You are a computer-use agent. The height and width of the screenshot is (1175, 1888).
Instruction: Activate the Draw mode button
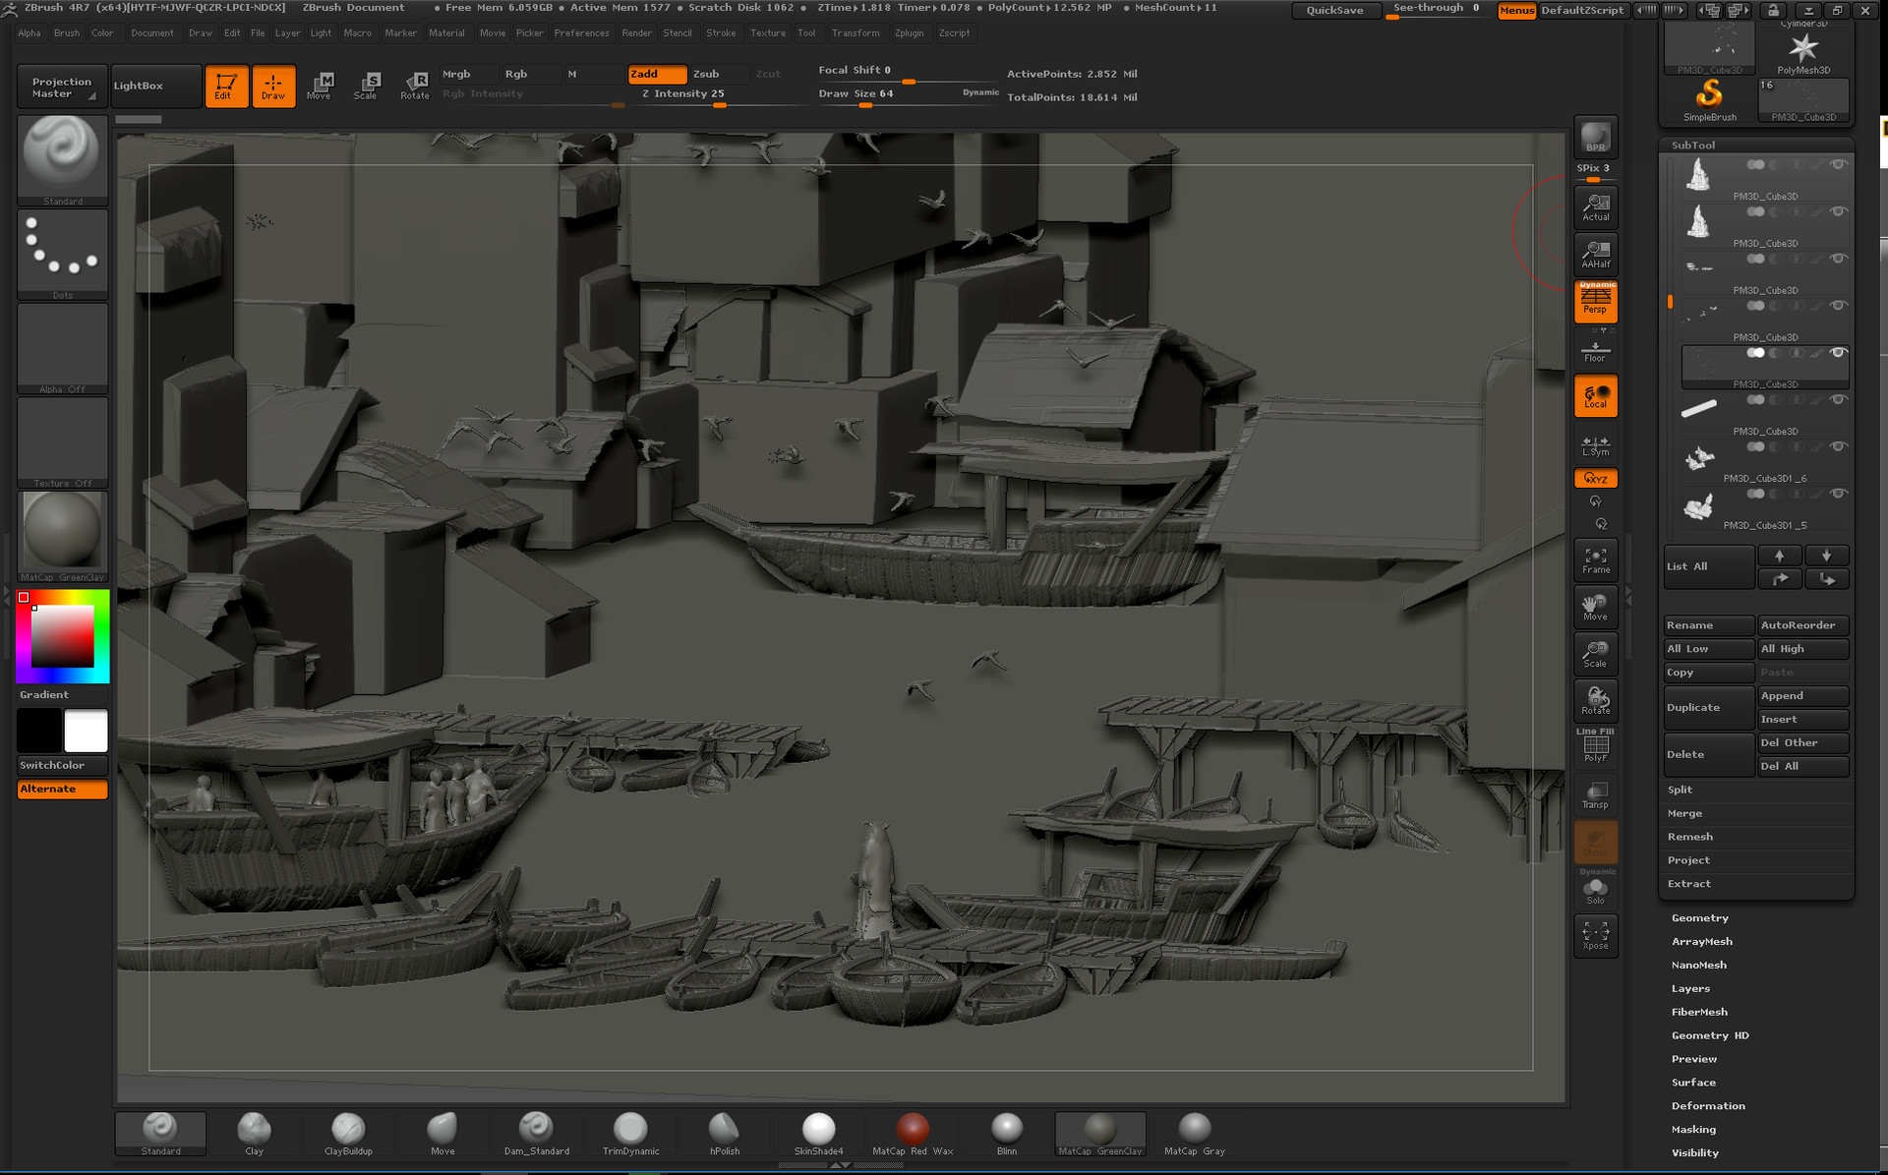coord(273,87)
